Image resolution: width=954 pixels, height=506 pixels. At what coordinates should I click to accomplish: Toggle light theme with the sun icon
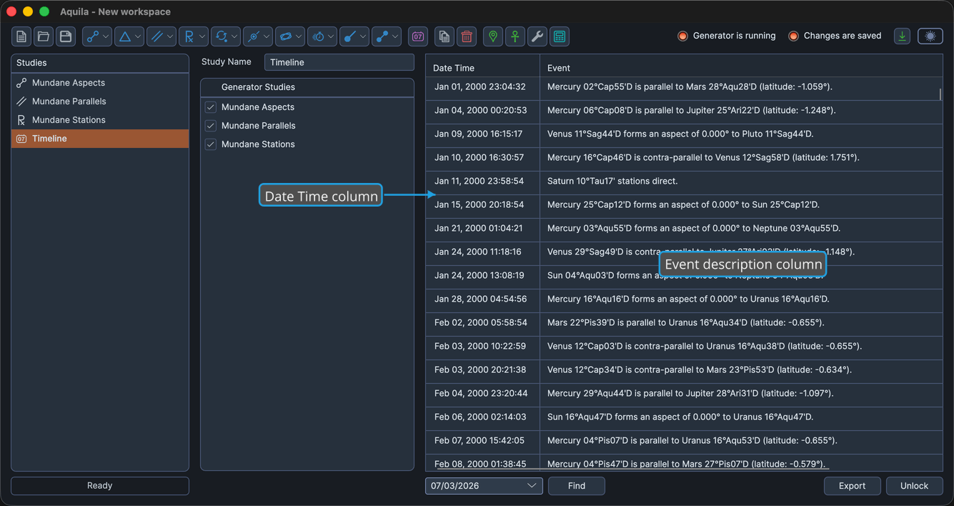930,36
